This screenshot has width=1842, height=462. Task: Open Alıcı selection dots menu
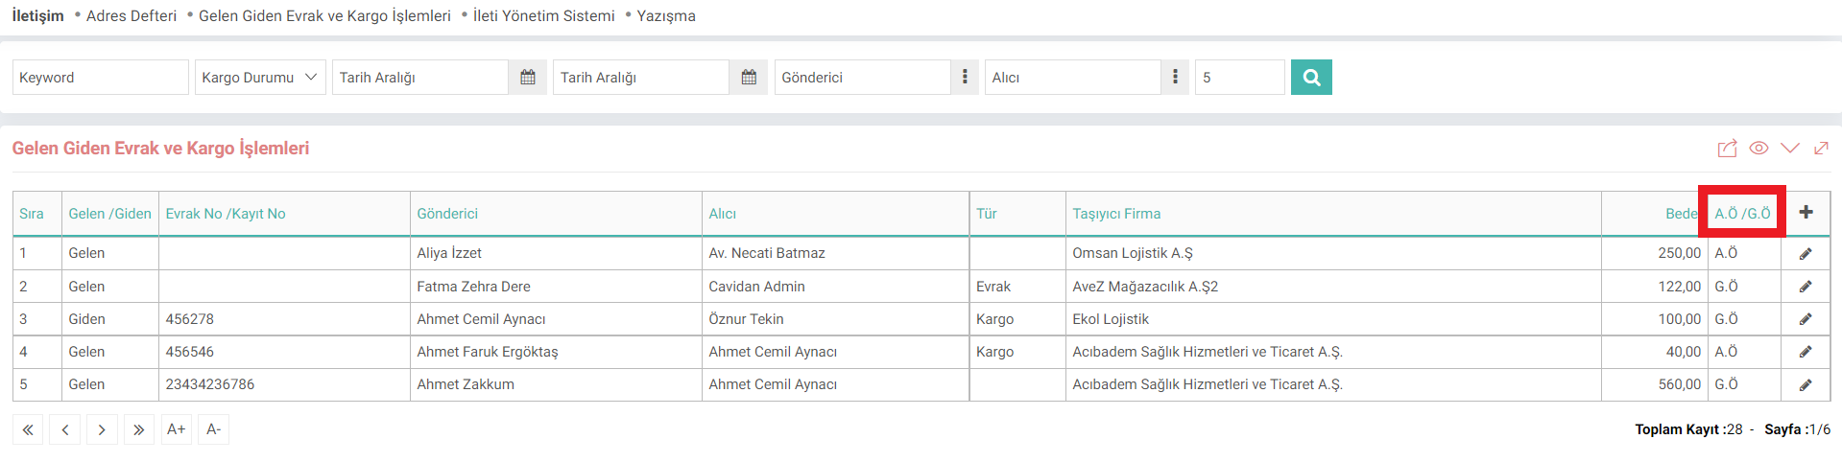tap(1175, 78)
